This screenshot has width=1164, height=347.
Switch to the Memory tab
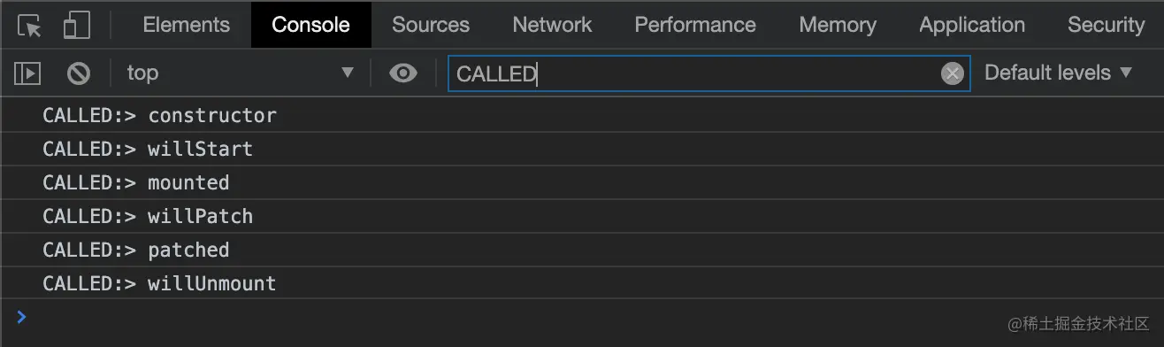[x=838, y=25]
